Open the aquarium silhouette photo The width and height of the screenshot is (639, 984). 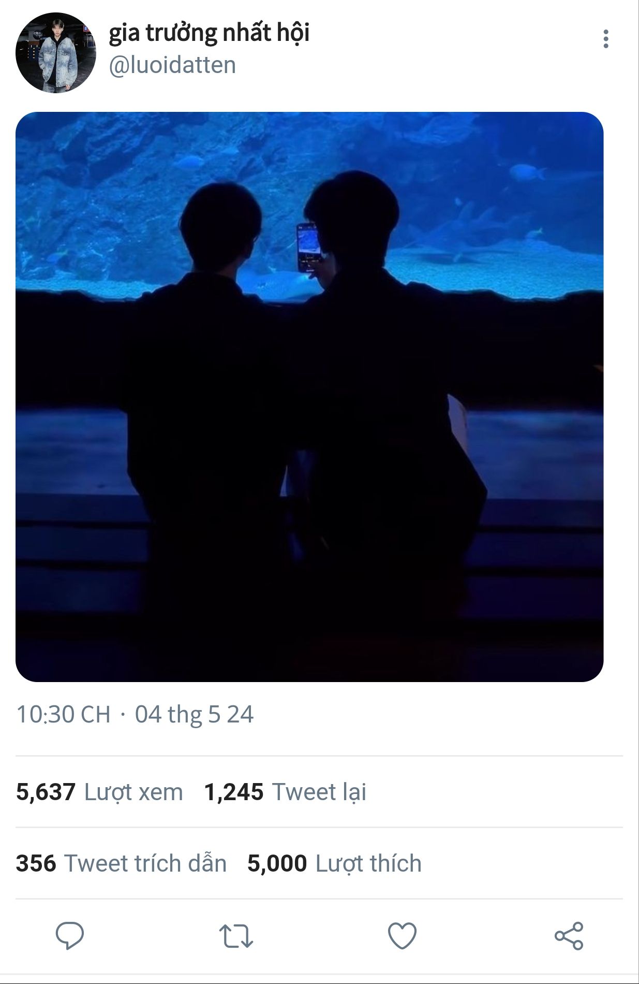[309, 397]
